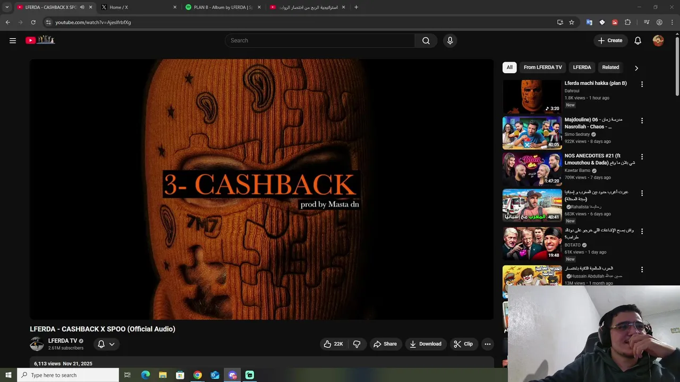The width and height of the screenshot is (680, 382).
Task: Open the YouTube guide hamburger menu
Action: (x=13, y=40)
